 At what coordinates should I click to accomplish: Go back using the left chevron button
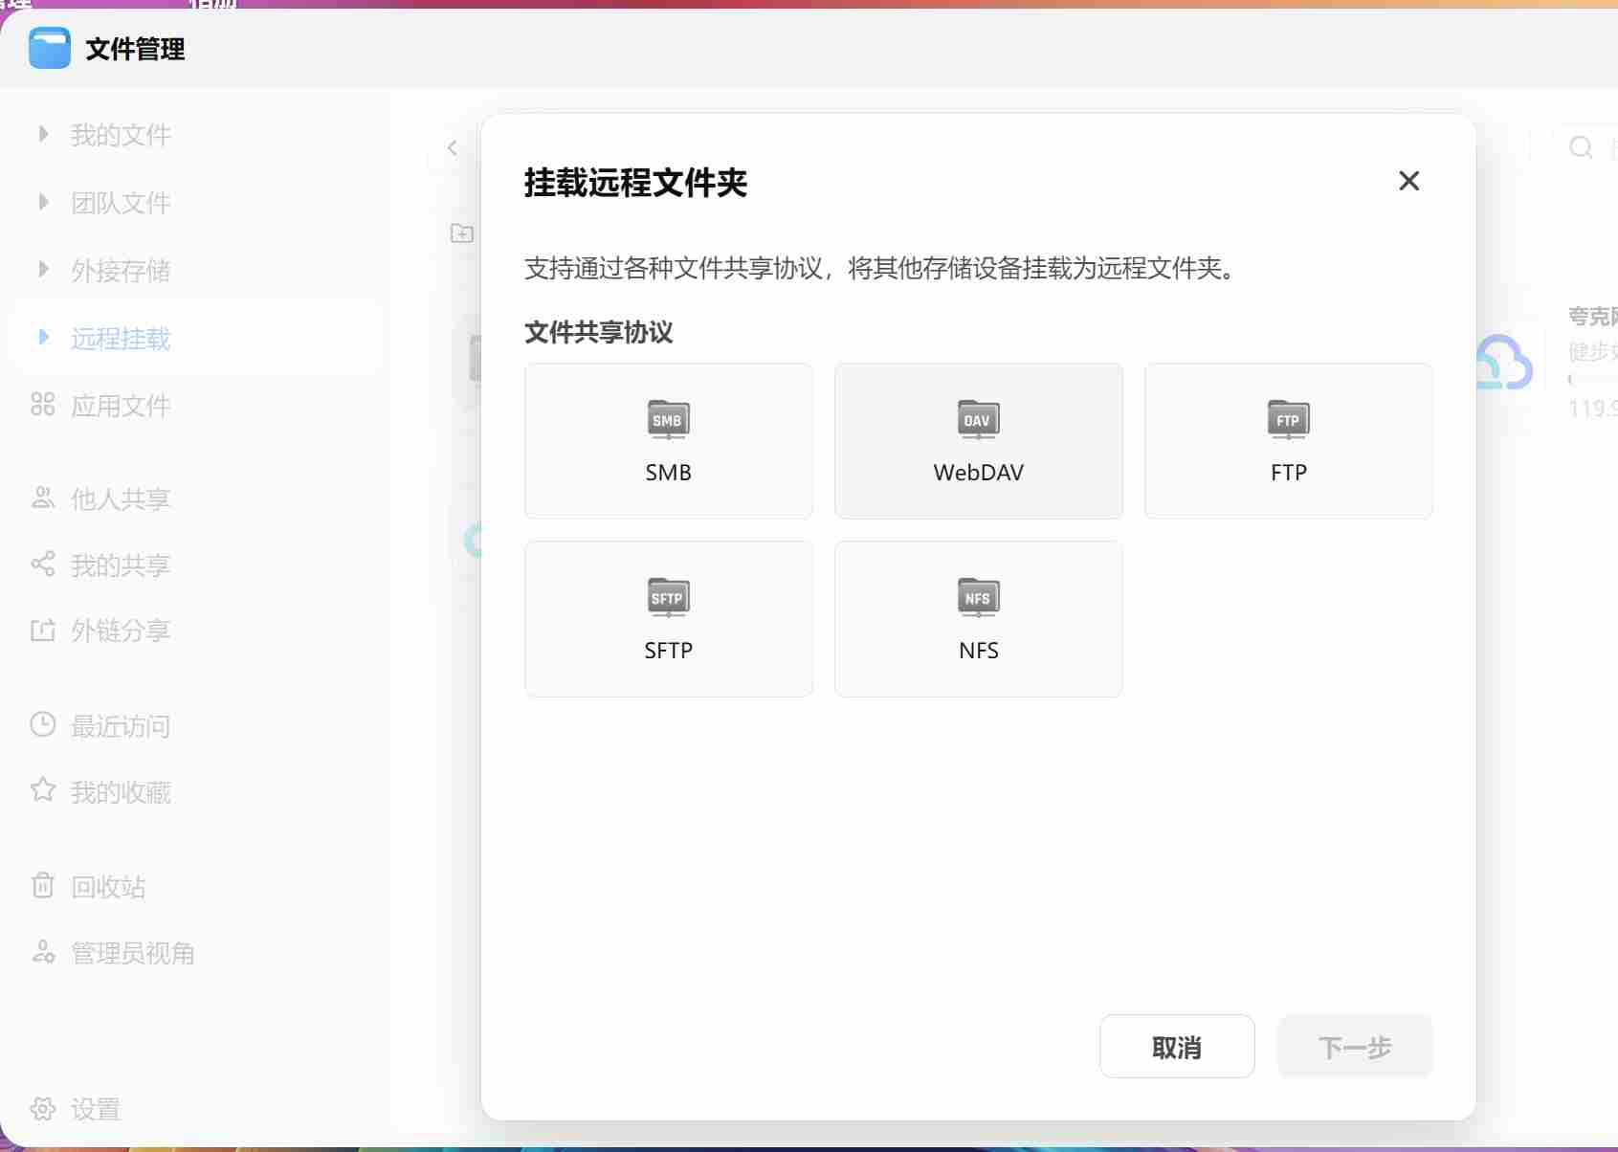[453, 148]
